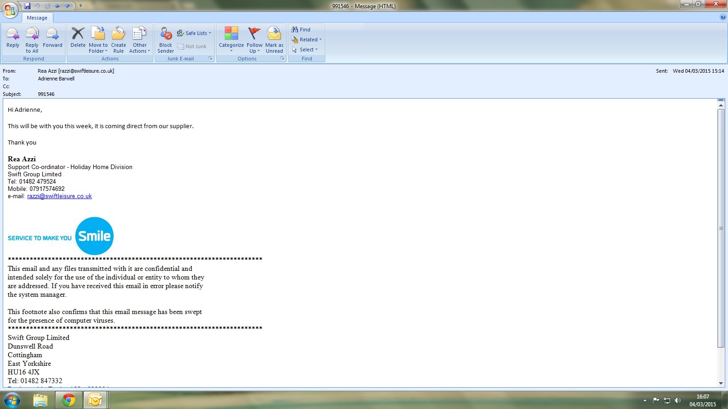Click recipient Adrienne Barwell in To field
The width and height of the screenshot is (728, 409).
pos(56,79)
